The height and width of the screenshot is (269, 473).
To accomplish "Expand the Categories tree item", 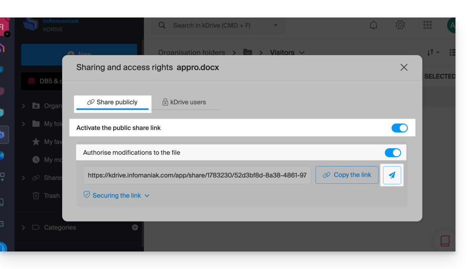I will [x=23, y=227].
